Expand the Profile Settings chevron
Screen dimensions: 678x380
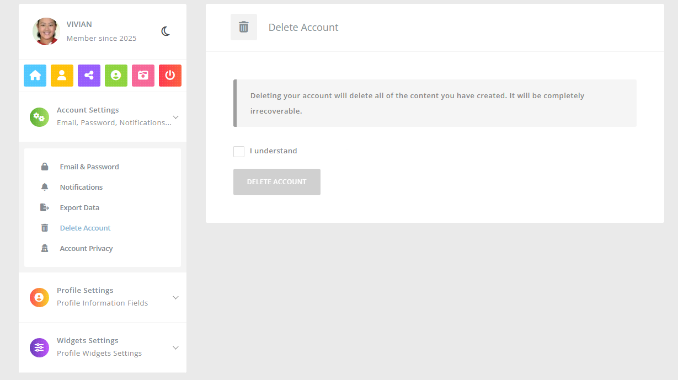point(175,297)
